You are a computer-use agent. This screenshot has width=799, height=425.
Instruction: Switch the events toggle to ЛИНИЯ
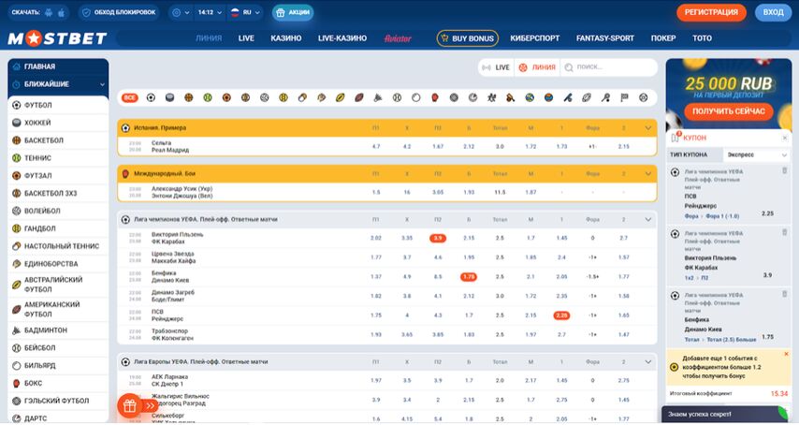point(537,67)
